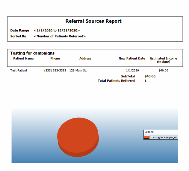This screenshot has height=171, width=189.
Task: Click the Legend title in chart
Action: pyautogui.click(x=149, y=132)
